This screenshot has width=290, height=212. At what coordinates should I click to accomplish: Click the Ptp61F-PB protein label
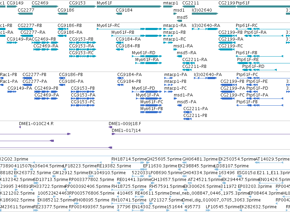pyautogui.click(x=247, y=102)
